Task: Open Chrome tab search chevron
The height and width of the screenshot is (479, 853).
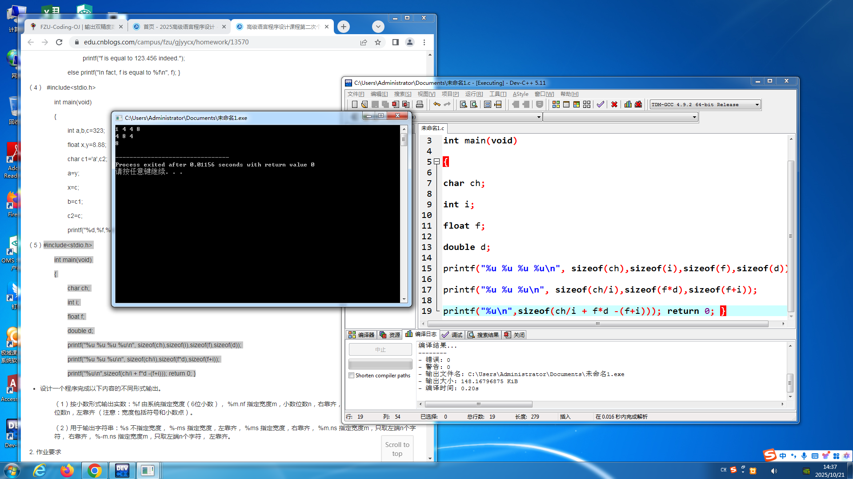Action: [378, 27]
